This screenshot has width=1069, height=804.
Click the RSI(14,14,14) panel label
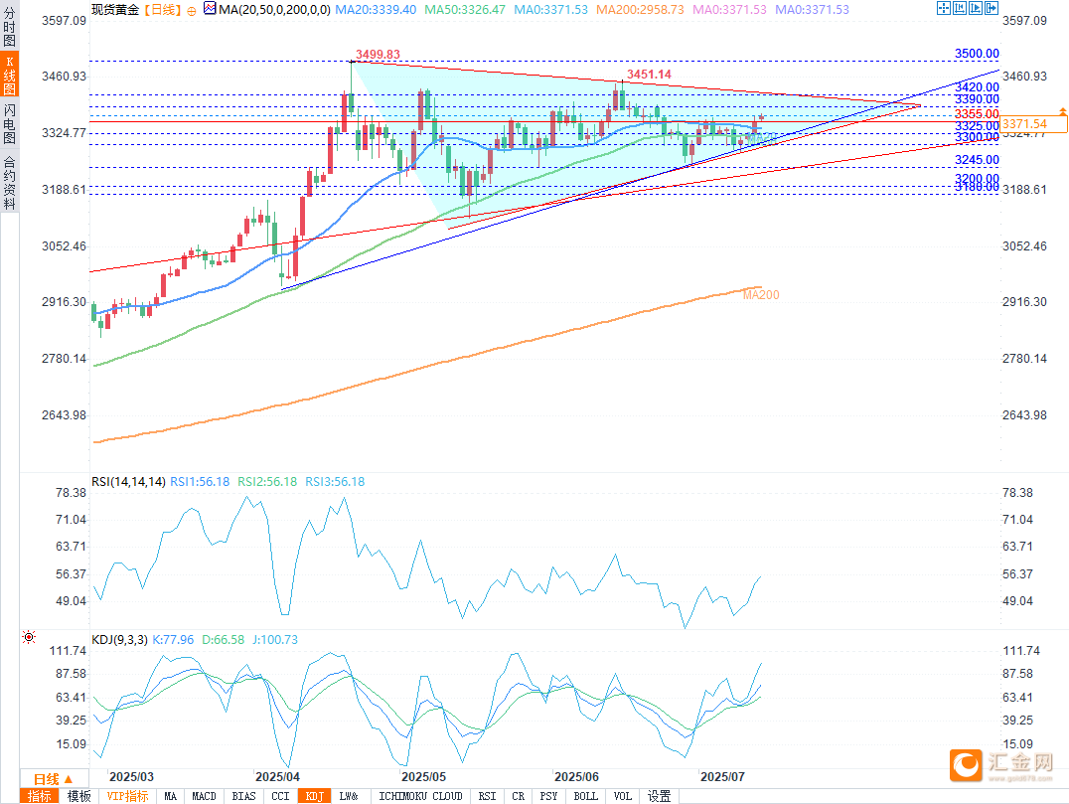tap(128, 481)
